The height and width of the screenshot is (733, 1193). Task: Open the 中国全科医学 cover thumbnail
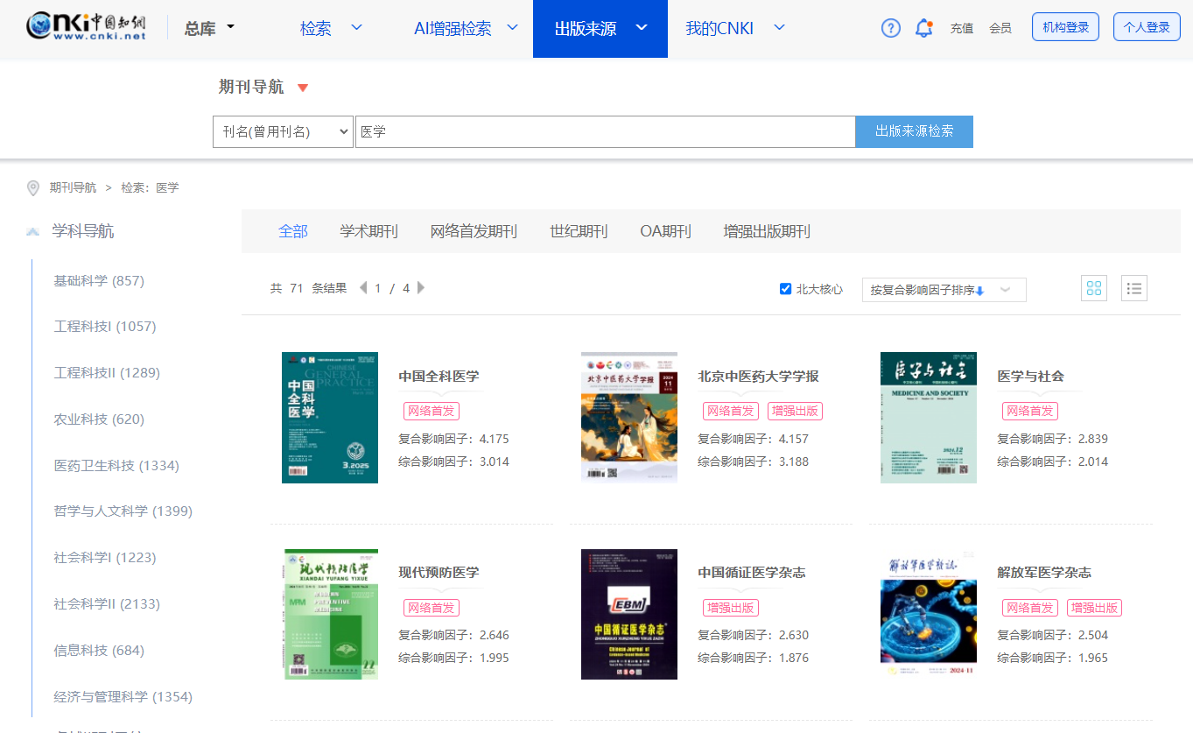(330, 418)
